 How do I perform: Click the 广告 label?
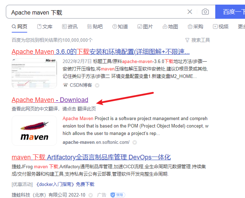click(x=102, y=195)
